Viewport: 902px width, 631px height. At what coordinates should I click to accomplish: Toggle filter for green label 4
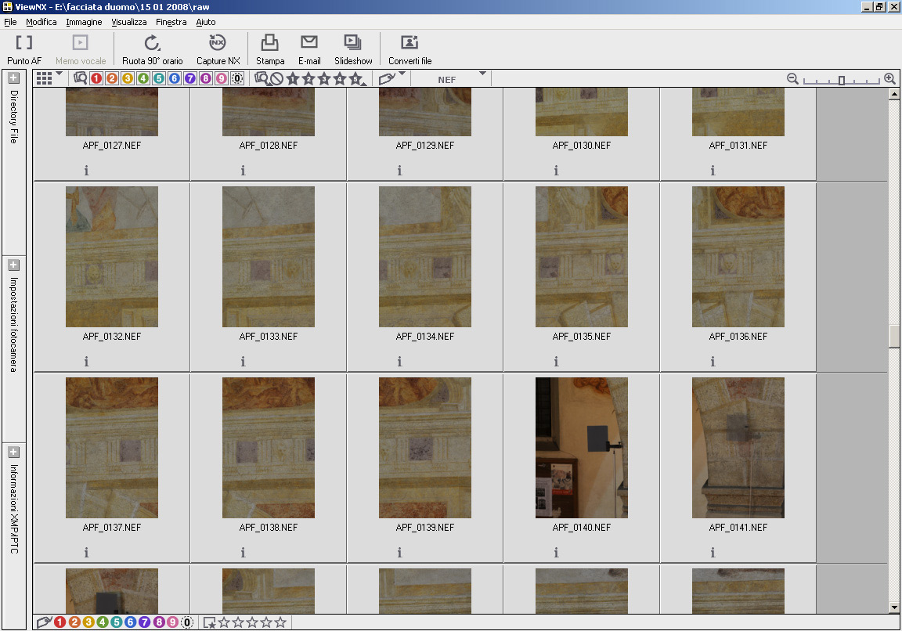[x=143, y=79]
